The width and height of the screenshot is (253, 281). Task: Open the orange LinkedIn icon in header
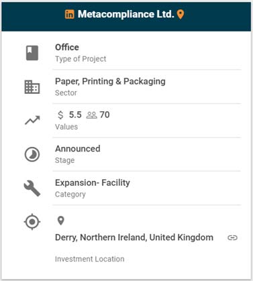(x=70, y=14)
